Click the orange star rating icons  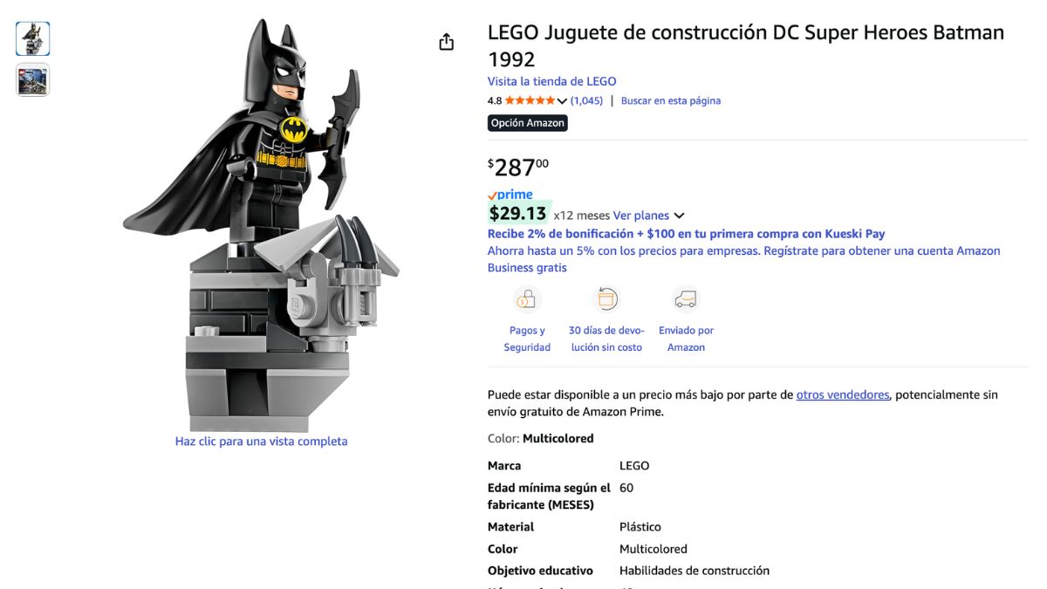(x=530, y=100)
